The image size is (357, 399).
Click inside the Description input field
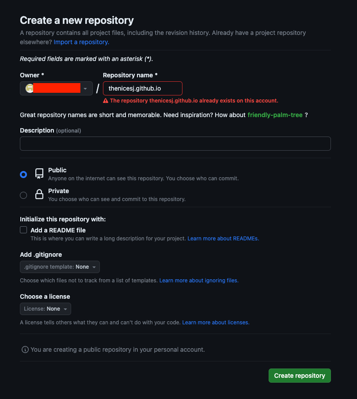175,143
